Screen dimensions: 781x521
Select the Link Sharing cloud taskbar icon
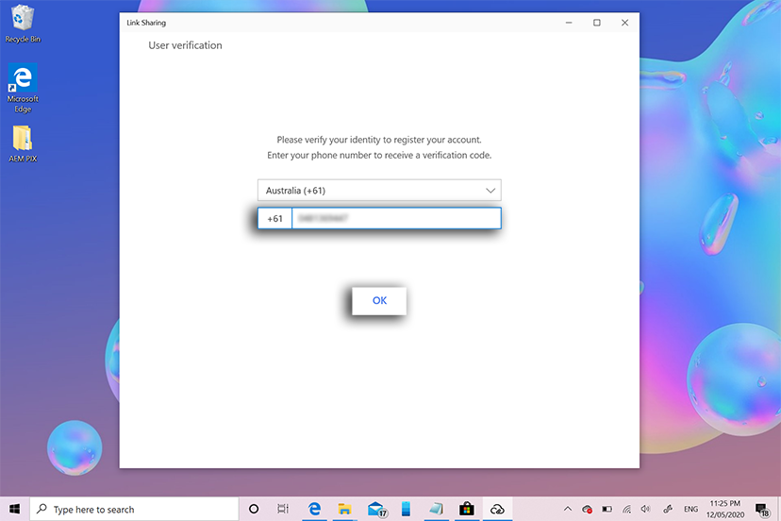tap(497, 509)
